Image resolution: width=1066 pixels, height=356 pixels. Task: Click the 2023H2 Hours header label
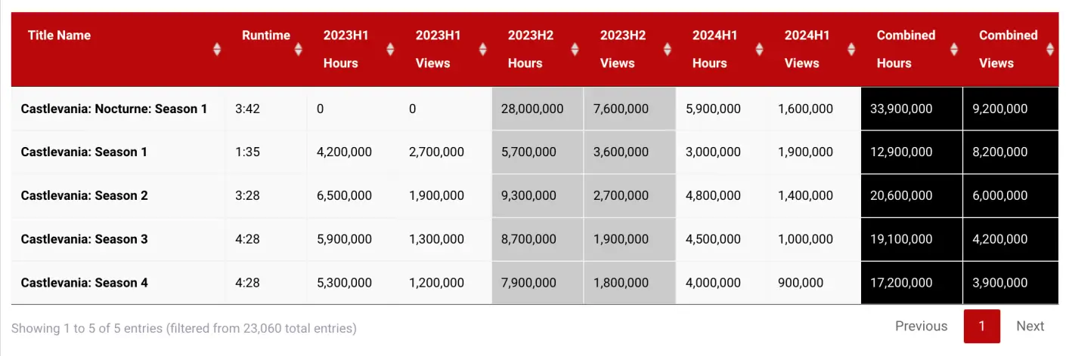(x=531, y=49)
